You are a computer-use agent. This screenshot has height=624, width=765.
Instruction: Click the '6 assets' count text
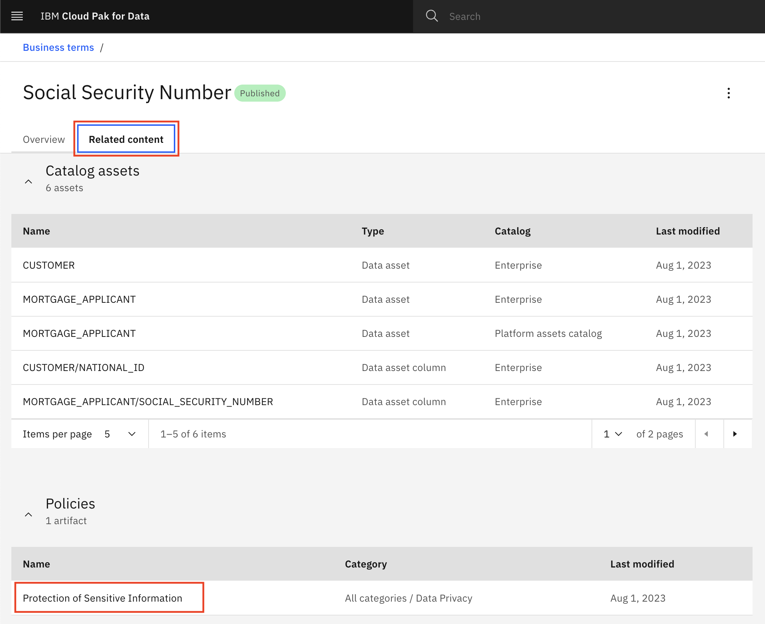[x=64, y=188]
